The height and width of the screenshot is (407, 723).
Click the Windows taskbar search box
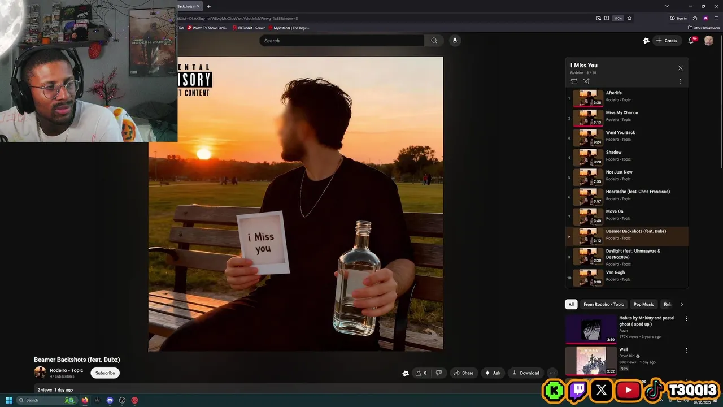(x=46, y=400)
